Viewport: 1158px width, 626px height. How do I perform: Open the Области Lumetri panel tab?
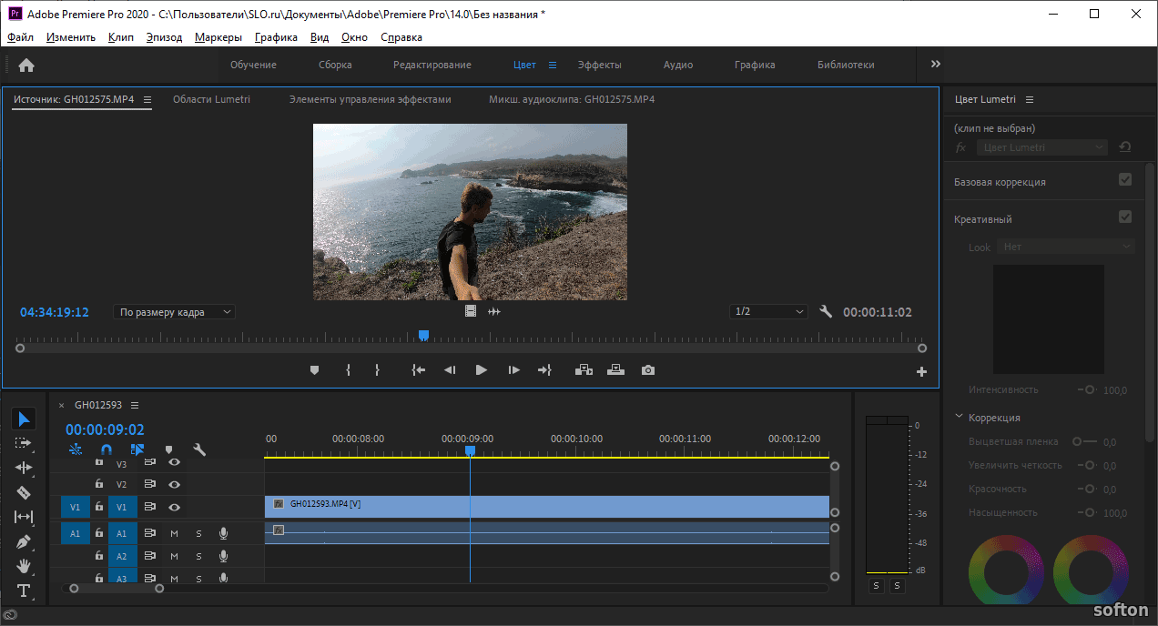pos(211,99)
